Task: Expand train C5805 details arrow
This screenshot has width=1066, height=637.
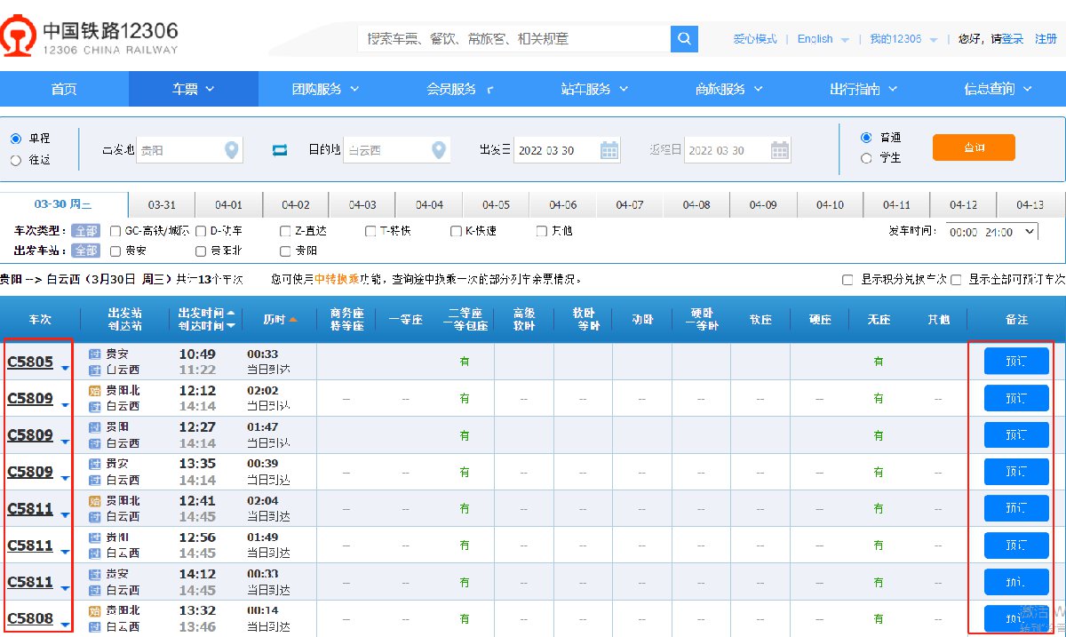Action: [x=65, y=369]
